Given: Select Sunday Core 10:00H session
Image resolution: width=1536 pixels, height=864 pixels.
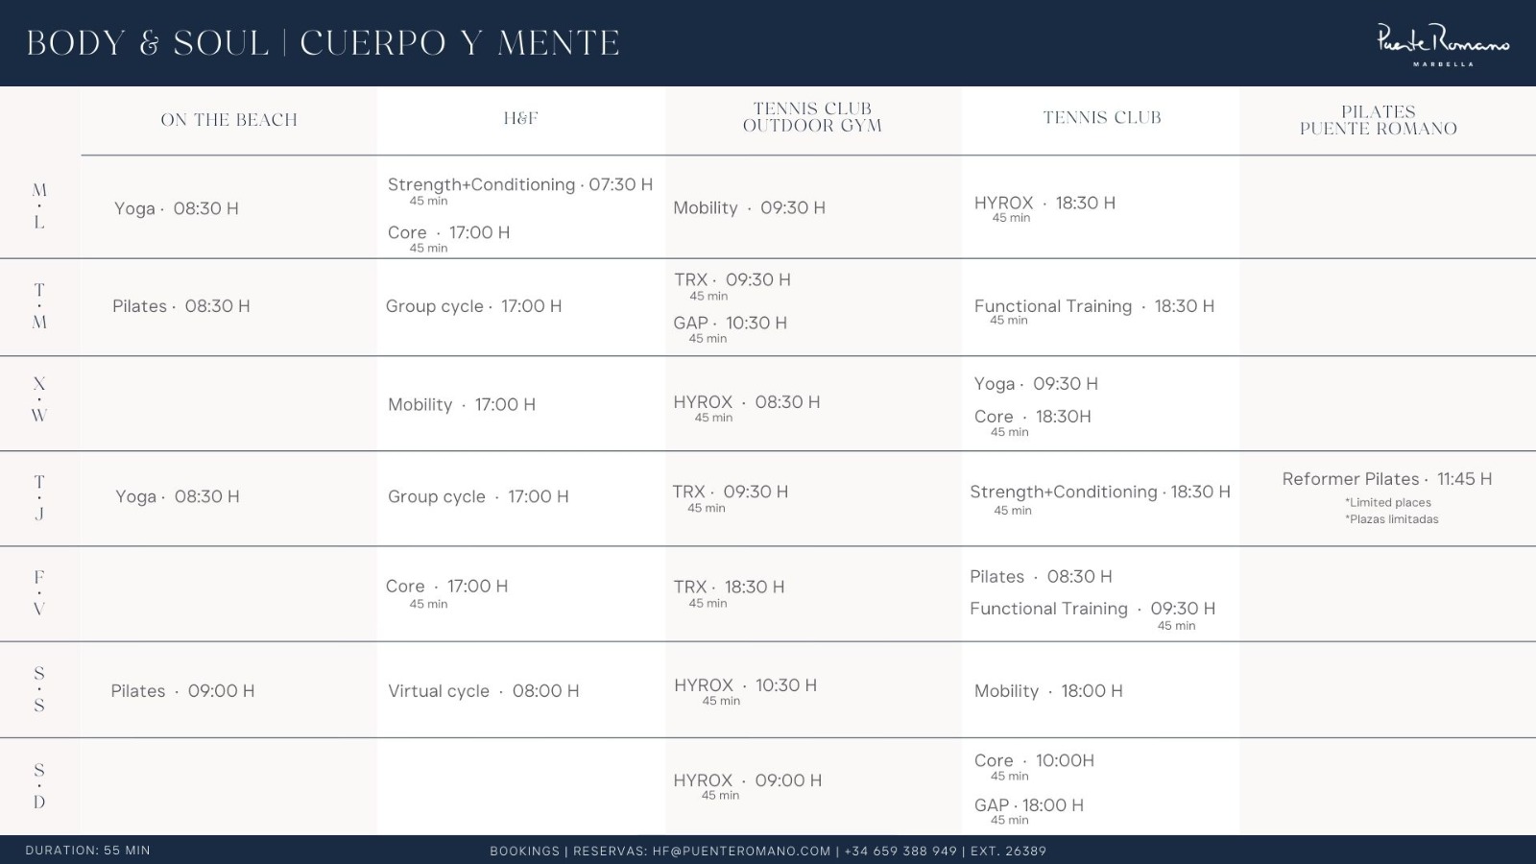Looking at the screenshot, I should pyautogui.click(x=1034, y=760).
